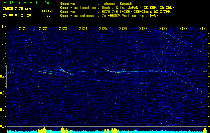Click the meteor label
210x133 pixels.
pyautogui.click(x=47, y=10)
